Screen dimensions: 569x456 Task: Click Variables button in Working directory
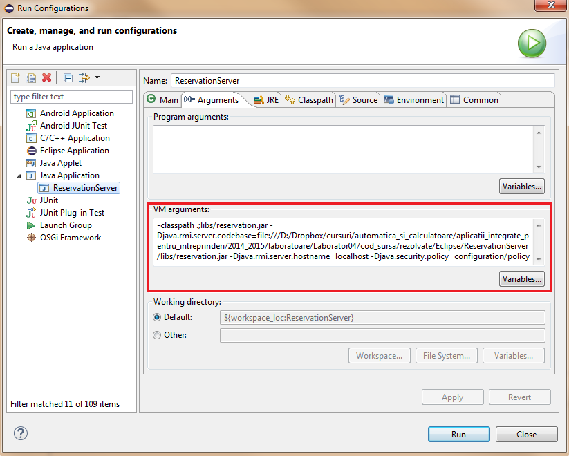(x=514, y=356)
